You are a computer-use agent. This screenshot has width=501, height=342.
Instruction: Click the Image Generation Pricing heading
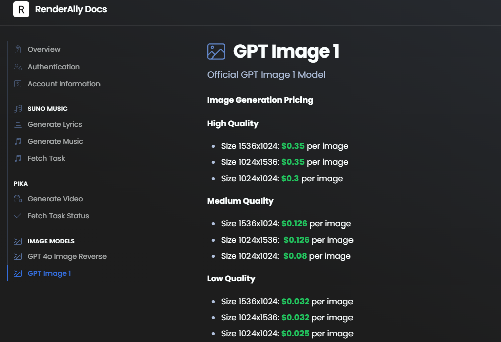pos(260,100)
